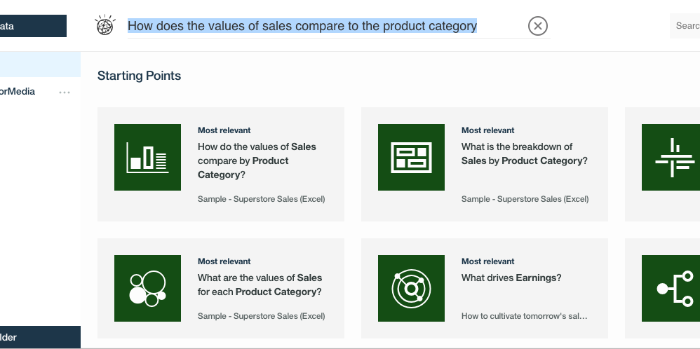Click 'How to cultivate tomorrow's sal…' source text
Screen dimensions: 700x349
(x=525, y=316)
